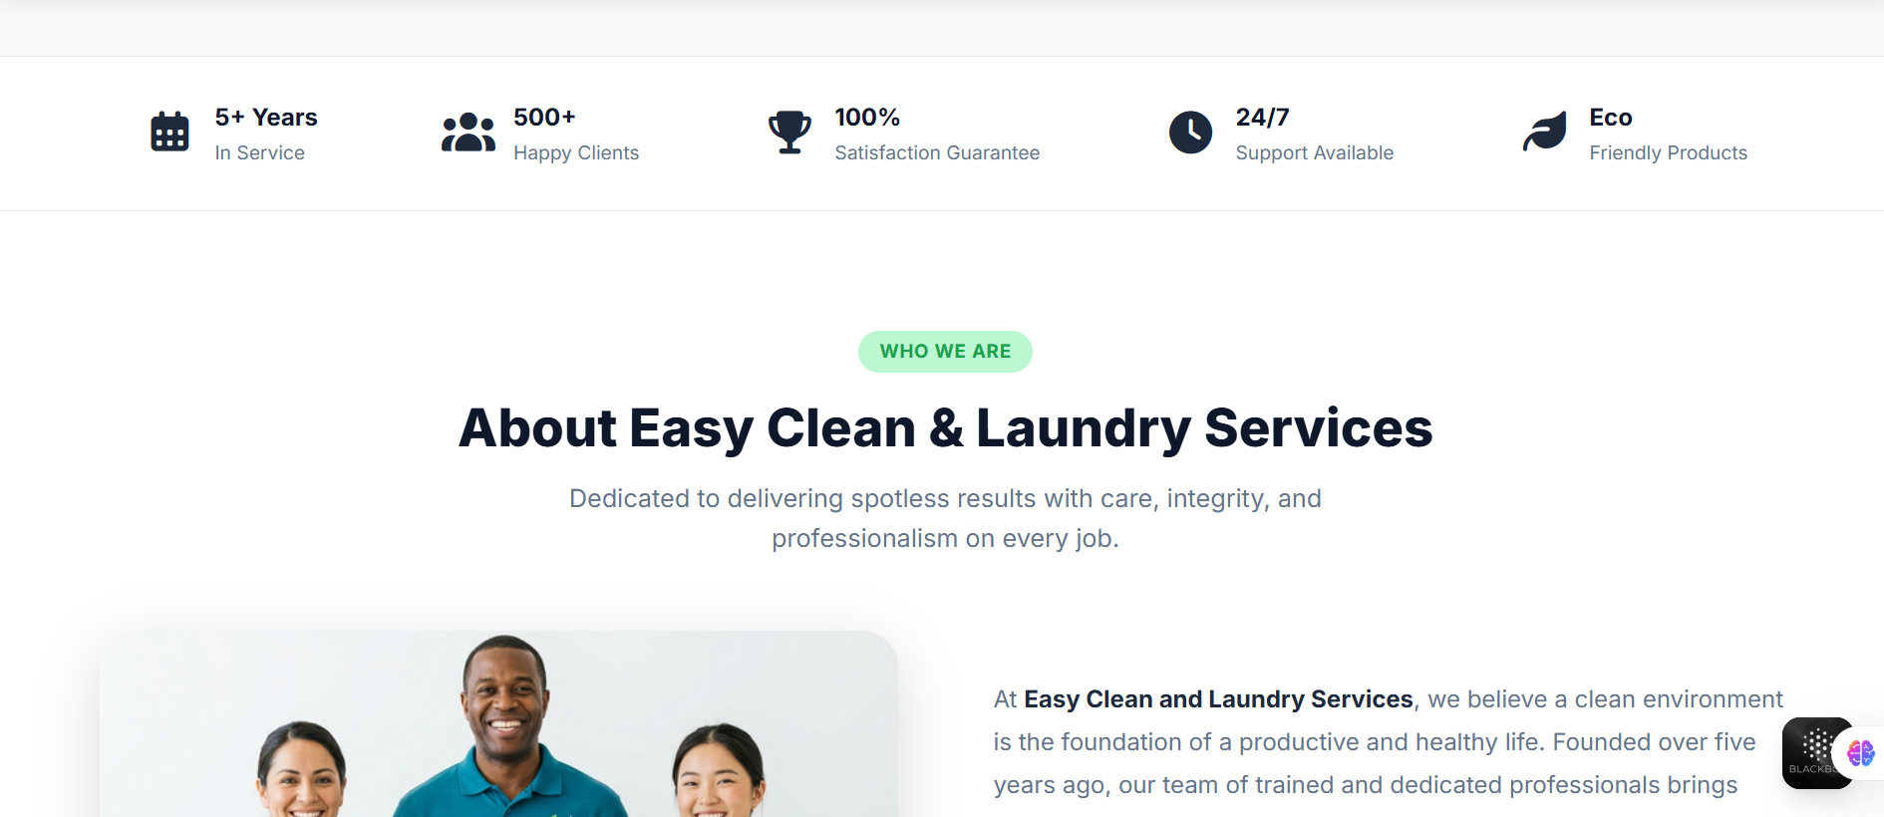Click bold Easy Clean and Laundry Services text
This screenshot has height=817, width=1884.
[1218, 699]
